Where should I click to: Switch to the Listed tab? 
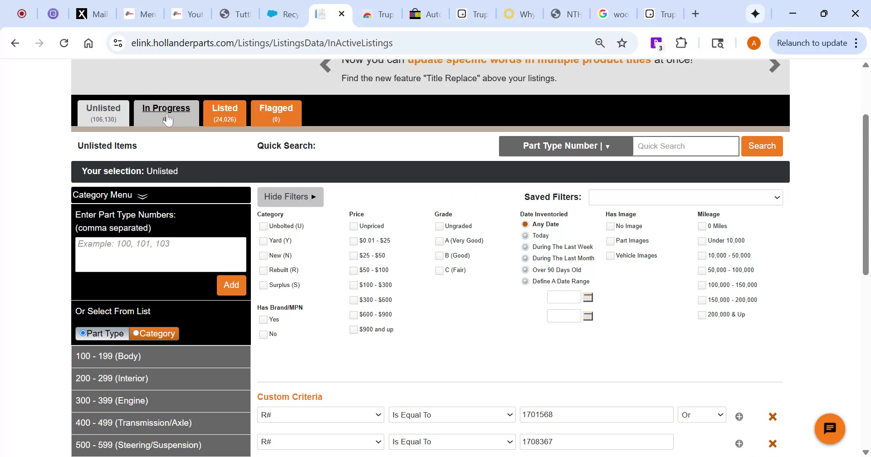(x=225, y=112)
